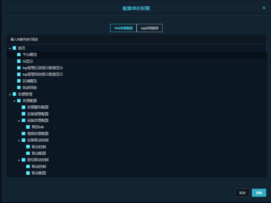
Task: Select the 视频告警配置 tree label
Action: point(38,134)
